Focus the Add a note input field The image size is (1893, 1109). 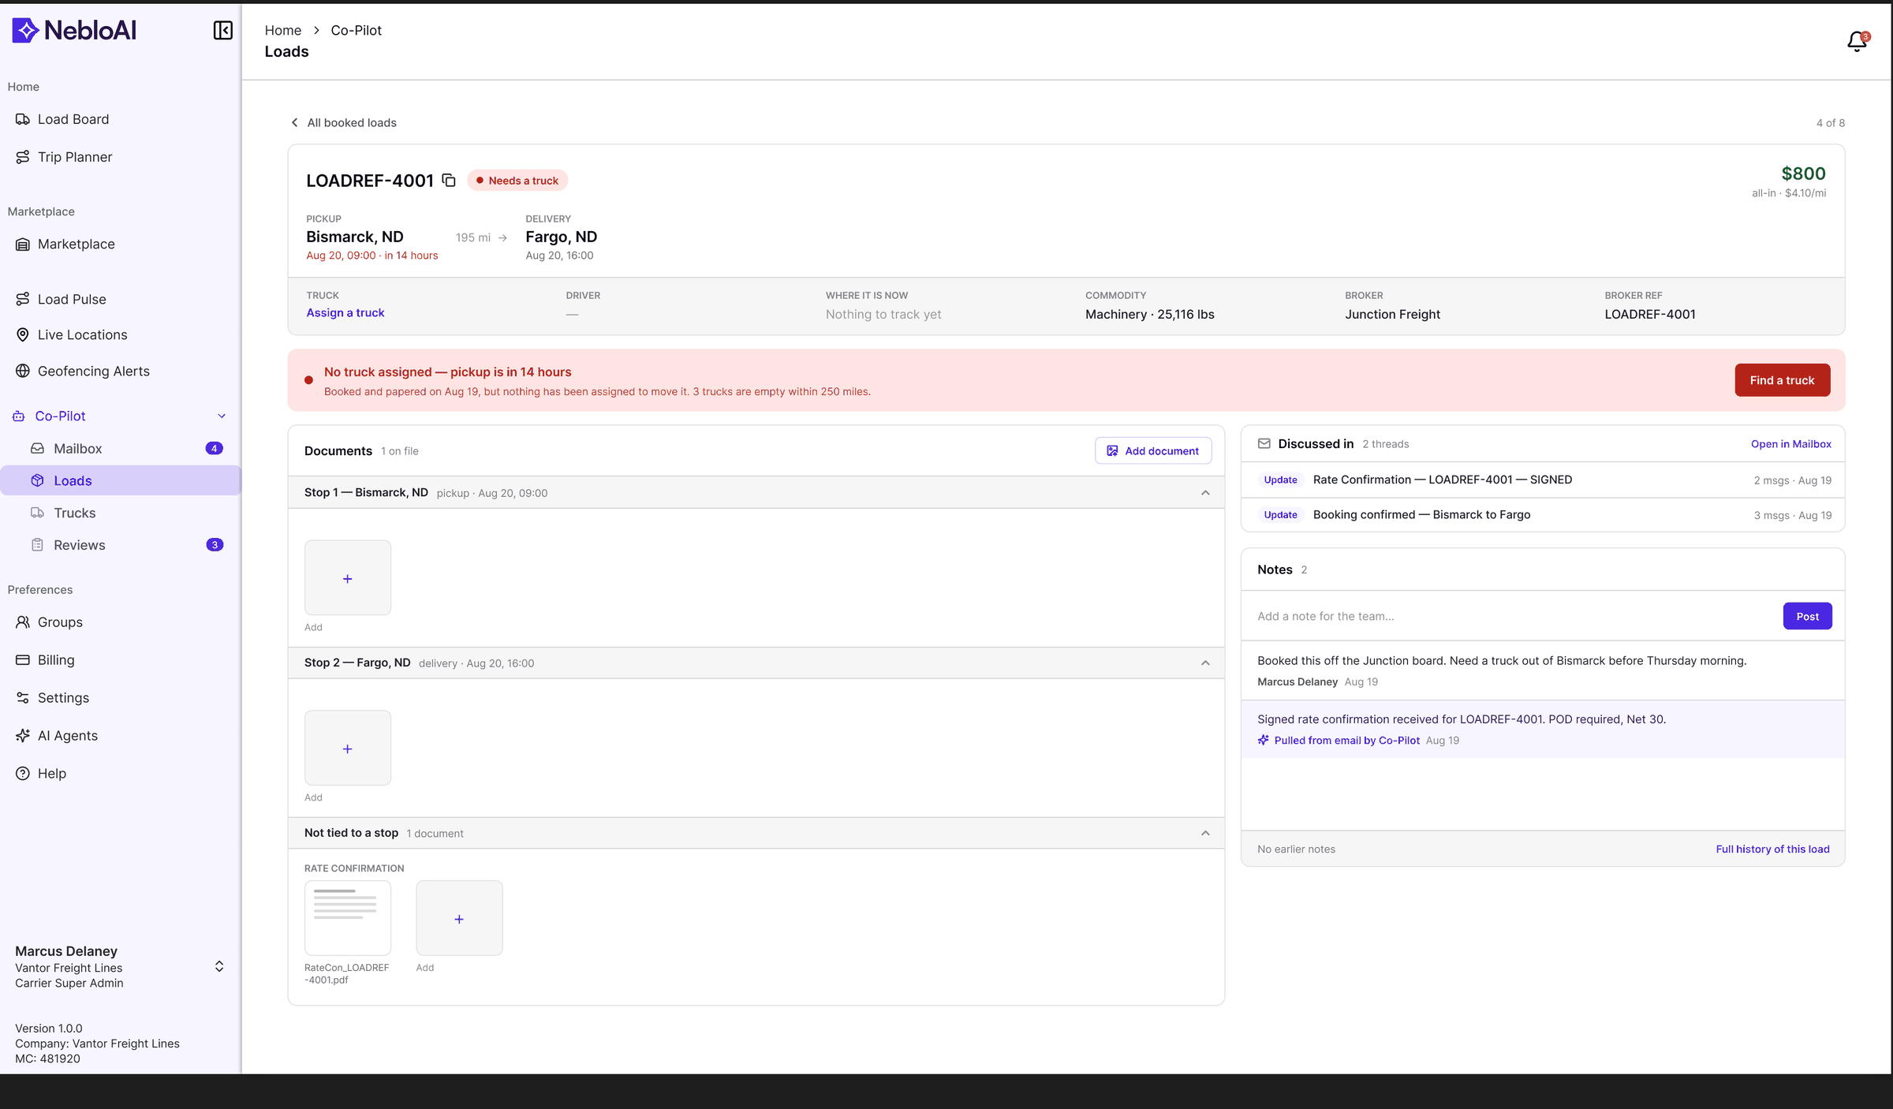point(1513,617)
